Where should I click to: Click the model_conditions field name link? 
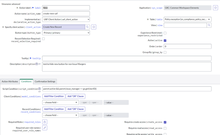pos(31,96)
